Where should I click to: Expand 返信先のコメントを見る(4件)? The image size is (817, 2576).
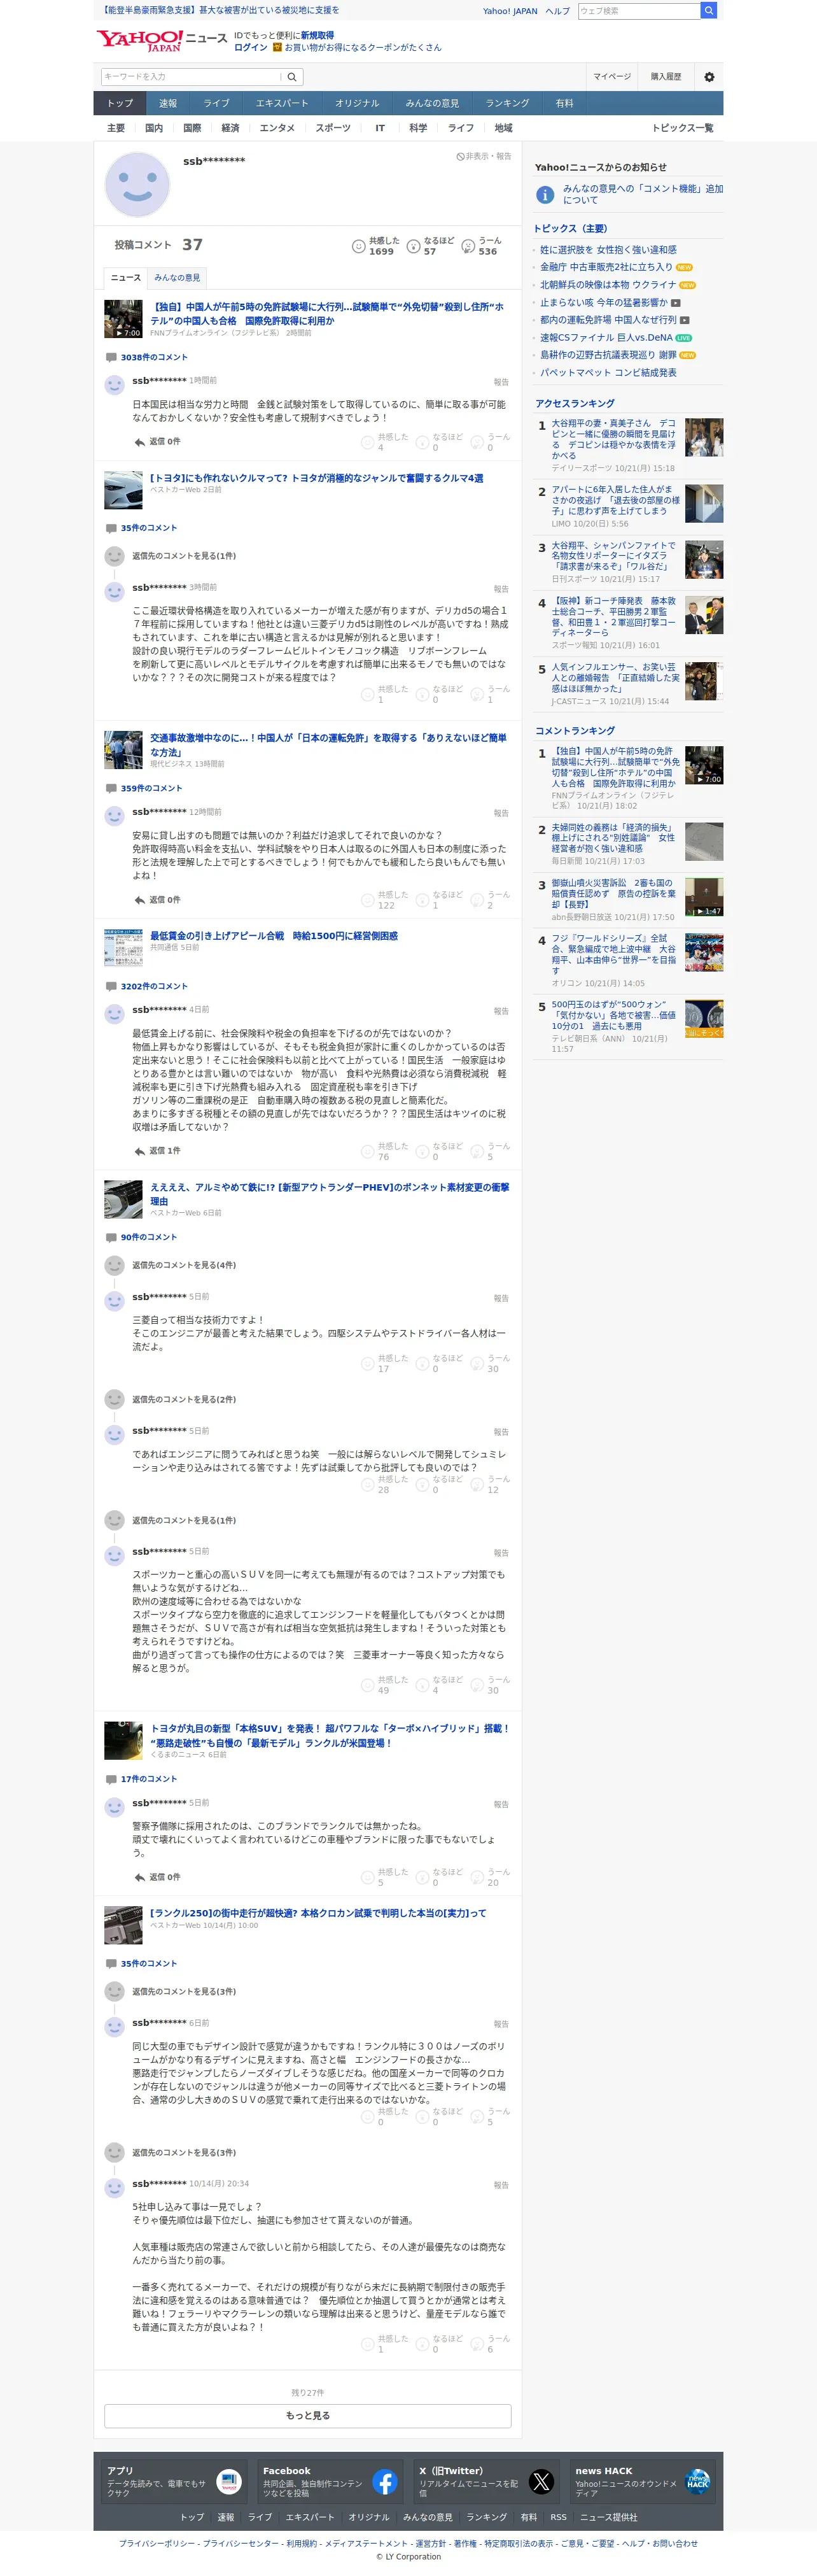click(184, 1265)
